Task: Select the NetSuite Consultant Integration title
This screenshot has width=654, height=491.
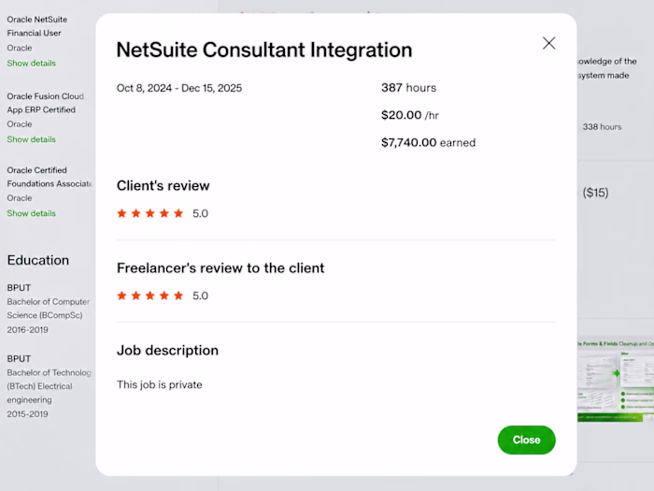Action: click(x=264, y=51)
